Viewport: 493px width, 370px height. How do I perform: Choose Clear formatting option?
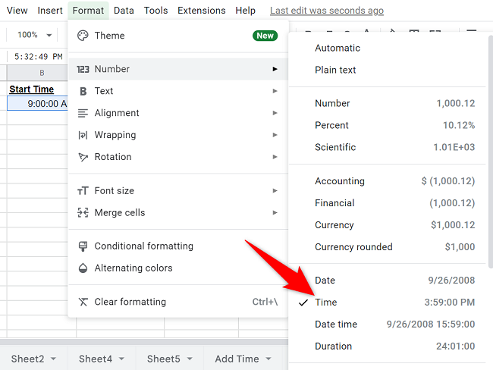(x=130, y=302)
